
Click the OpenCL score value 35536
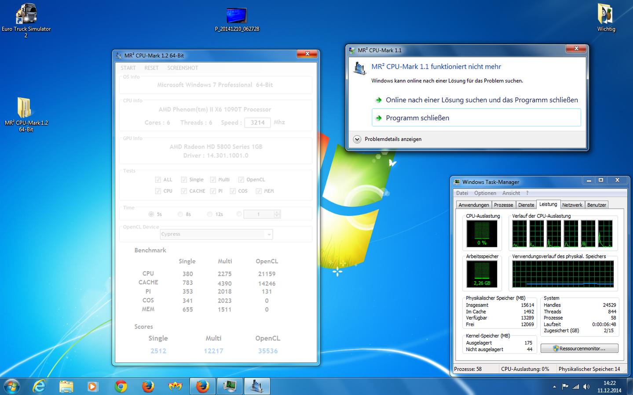click(268, 351)
